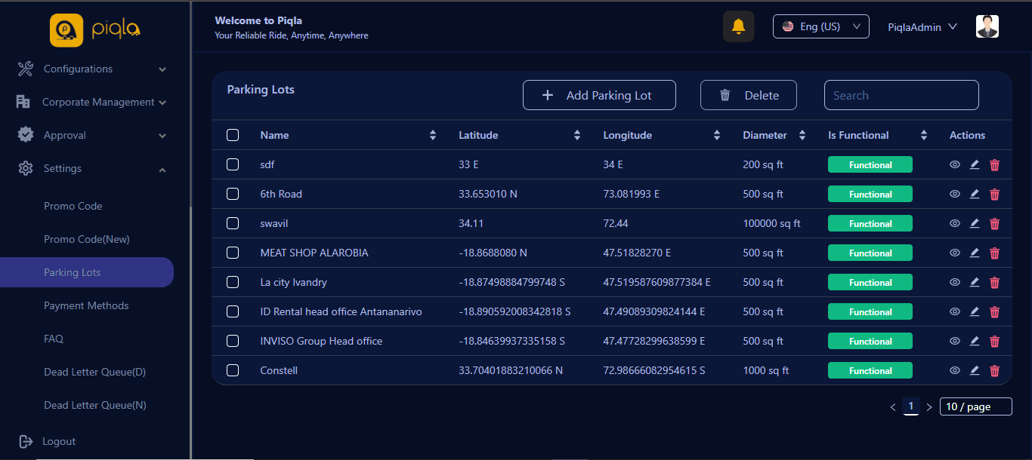Click the user avatar picture
Image resolution: width=1032 pixels, height=460 pixels.
[x=987, y=26]
